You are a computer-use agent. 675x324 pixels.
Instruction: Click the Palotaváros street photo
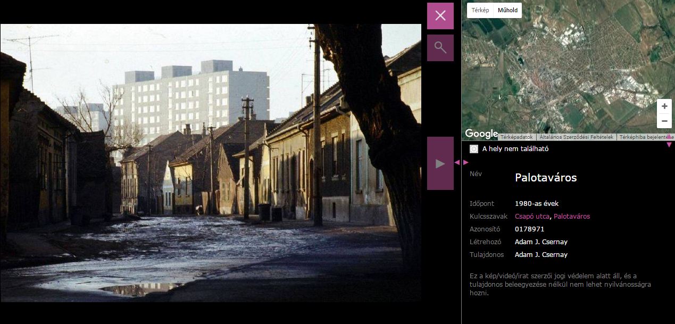211,163
